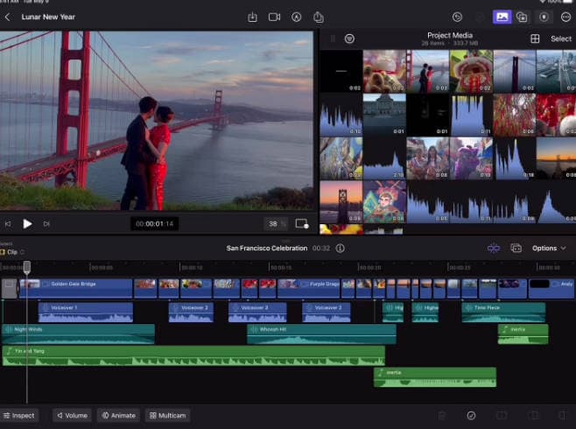Toggle picture-in-picture viewer icon
The image size is (576, 429).
tap(302, 223)
